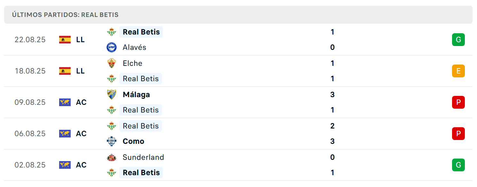Click the Málaga club crest icon
477x187 pixels.
coord(112,95)
